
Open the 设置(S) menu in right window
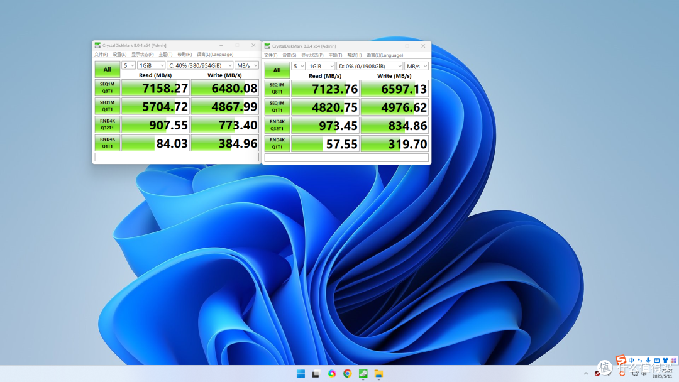click(289, 55)
